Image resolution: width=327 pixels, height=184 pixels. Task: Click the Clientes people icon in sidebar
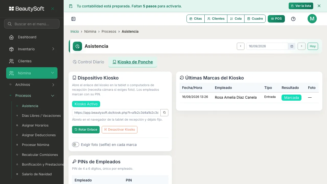11,61
